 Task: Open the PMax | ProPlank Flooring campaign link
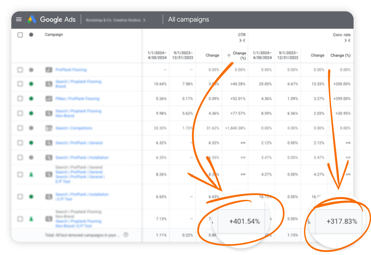pos(77,99)
